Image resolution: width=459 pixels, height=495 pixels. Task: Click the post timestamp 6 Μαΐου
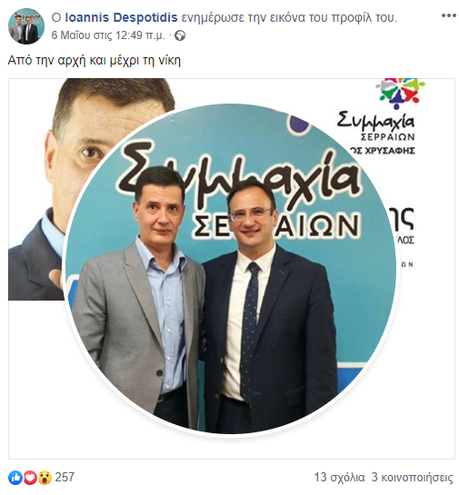pos(108,35)
